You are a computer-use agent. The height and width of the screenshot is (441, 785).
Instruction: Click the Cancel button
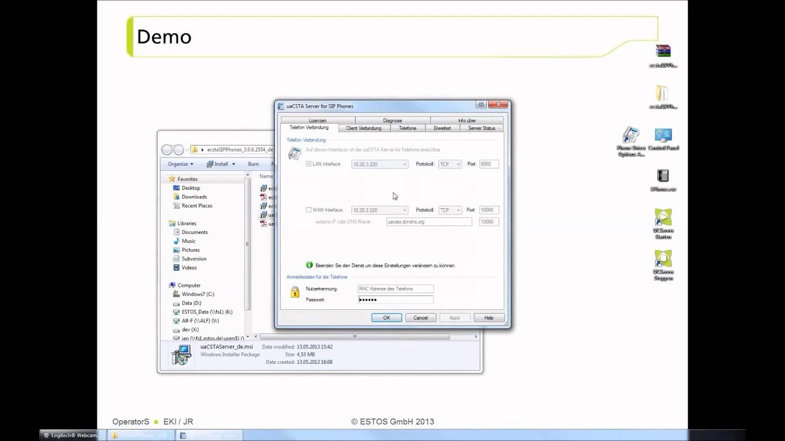coord(421,318)
